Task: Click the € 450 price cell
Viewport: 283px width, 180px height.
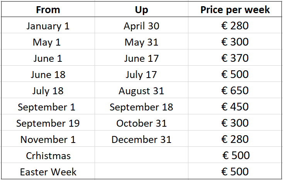Action: (x=235, y=106)
